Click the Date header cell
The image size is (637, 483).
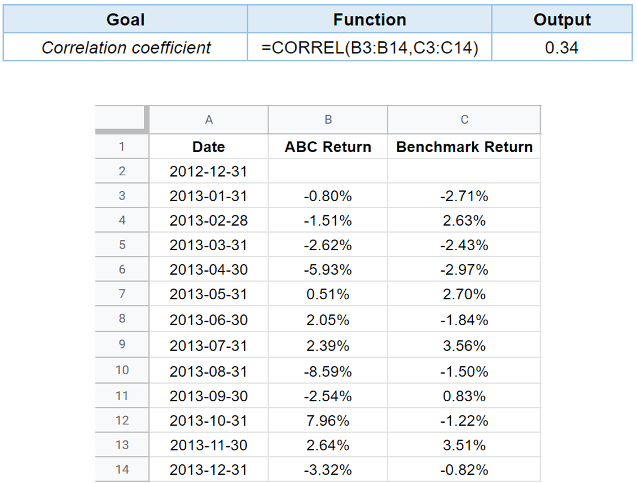coord(208,147)
